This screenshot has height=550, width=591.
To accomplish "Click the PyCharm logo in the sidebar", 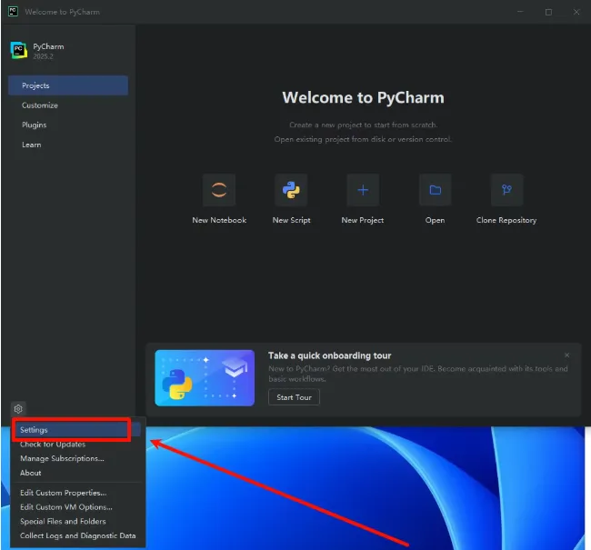I will [x=19, y=51].
